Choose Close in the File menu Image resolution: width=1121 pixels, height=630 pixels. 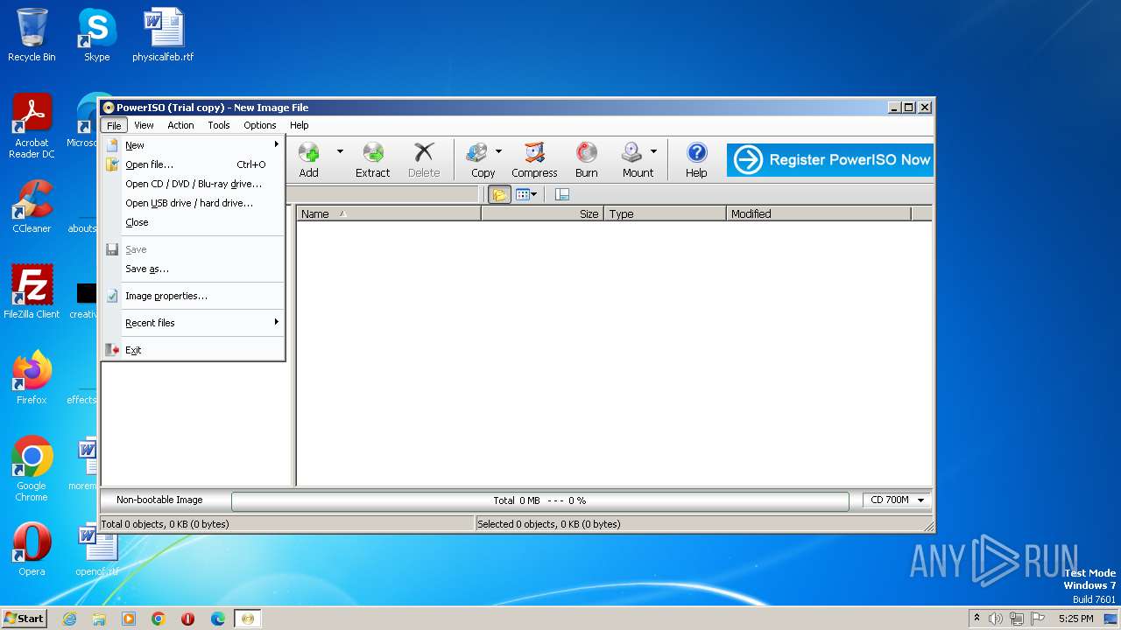coord(193,222)
